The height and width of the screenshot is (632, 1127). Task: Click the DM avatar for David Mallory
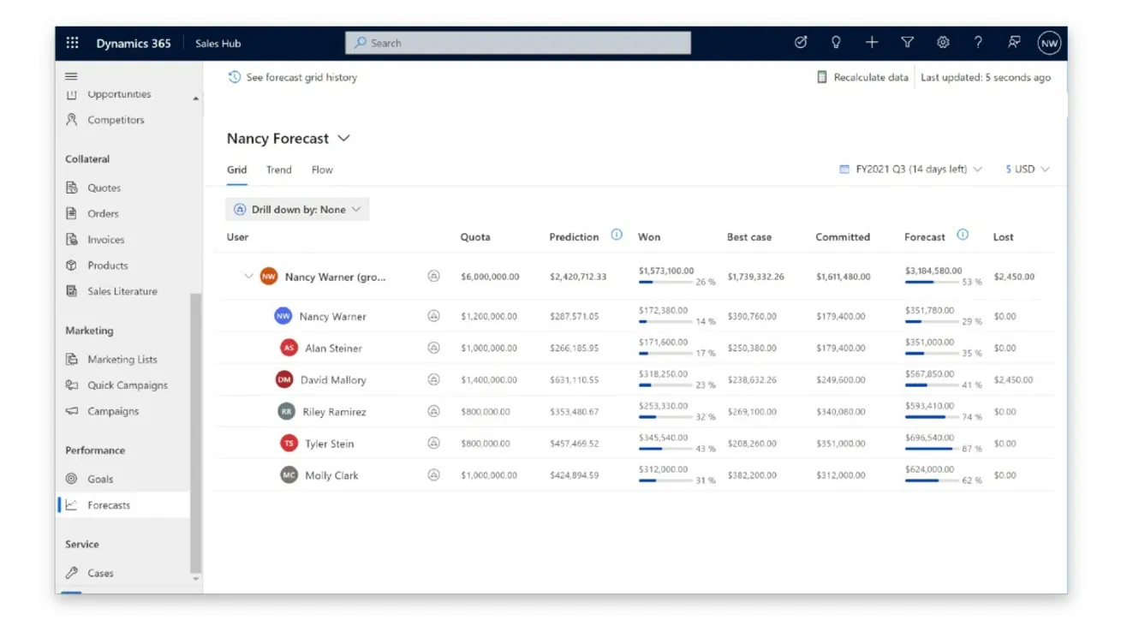(283, 379)
